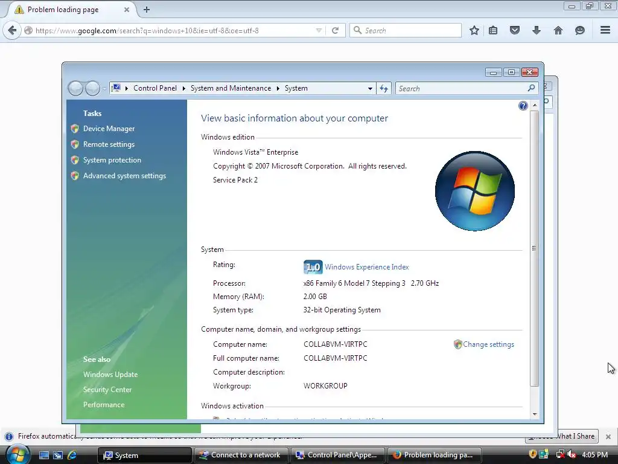Image resolution: width=618 pixels, height=464 pixels.
Task: Open Windows Update under See also
Action: [x=110, y=375]
